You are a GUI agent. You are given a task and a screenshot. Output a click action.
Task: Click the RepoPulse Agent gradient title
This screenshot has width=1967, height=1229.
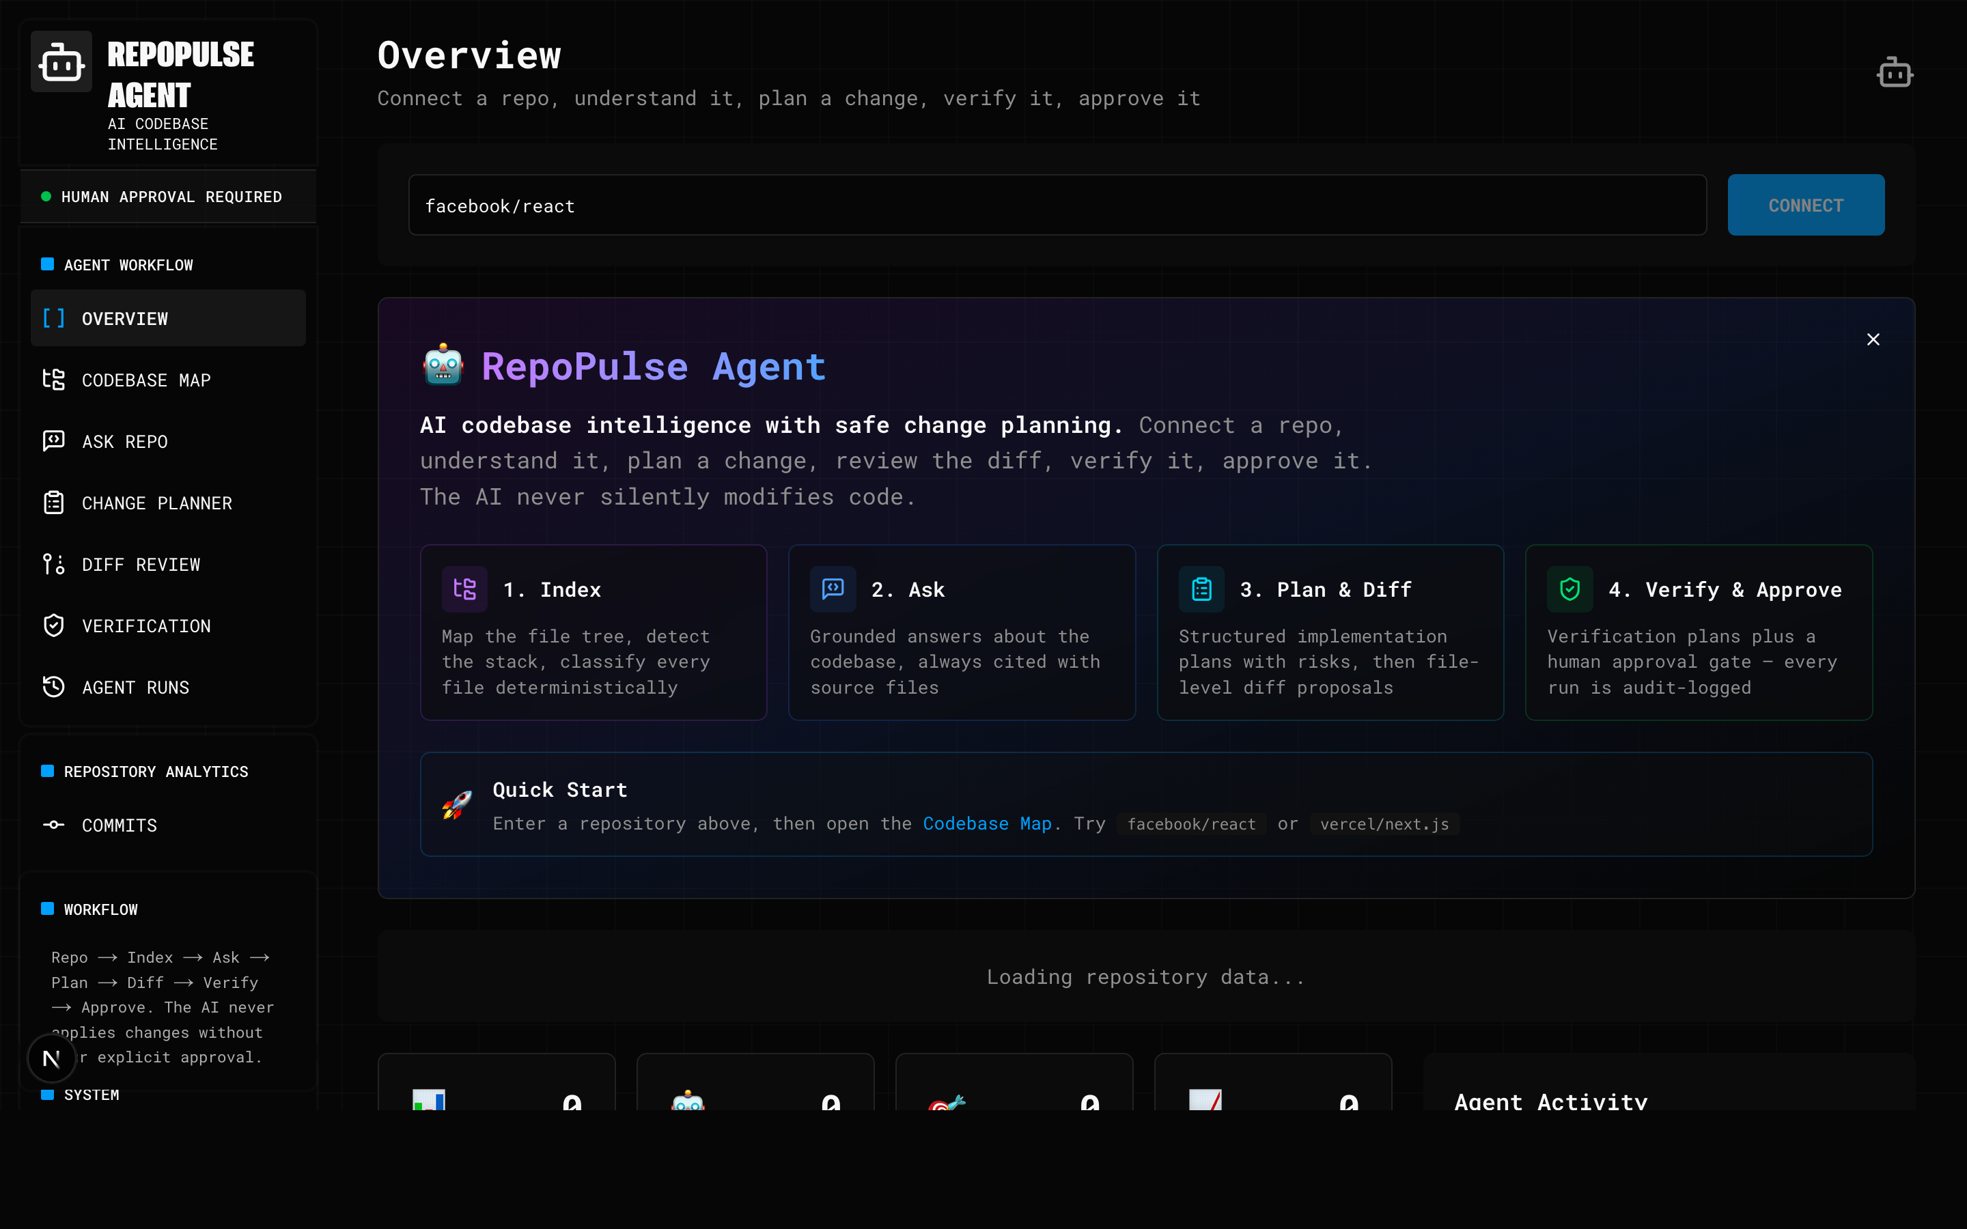[654, 366]
